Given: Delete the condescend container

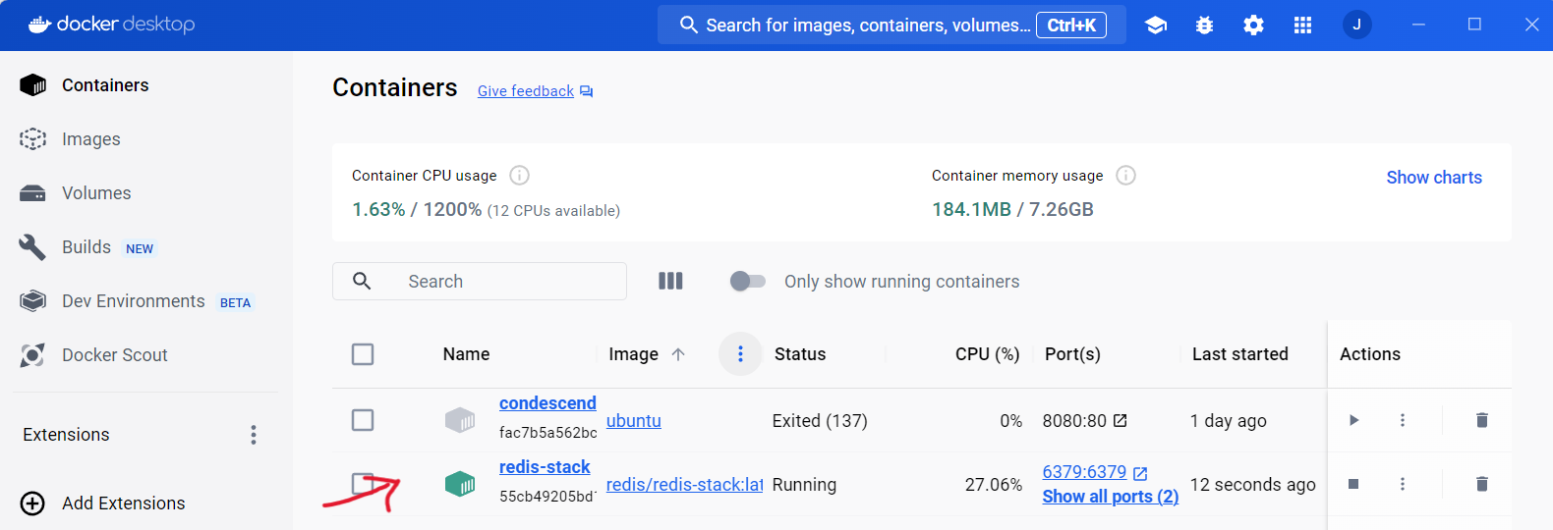Looking at the screenshot, I should [1481, 420].
